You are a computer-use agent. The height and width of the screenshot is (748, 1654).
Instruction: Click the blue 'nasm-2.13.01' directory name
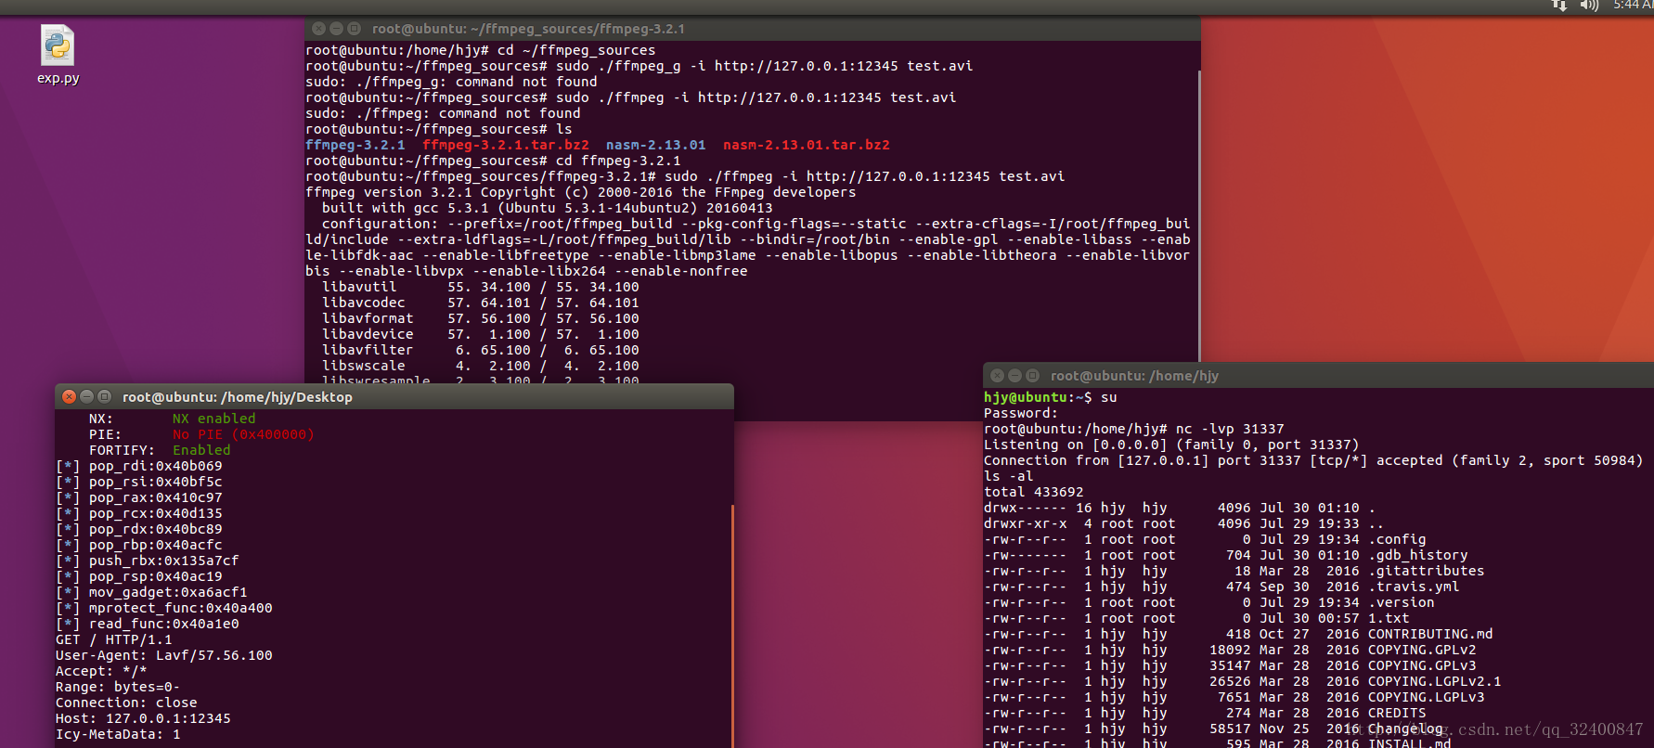(656, 145)
